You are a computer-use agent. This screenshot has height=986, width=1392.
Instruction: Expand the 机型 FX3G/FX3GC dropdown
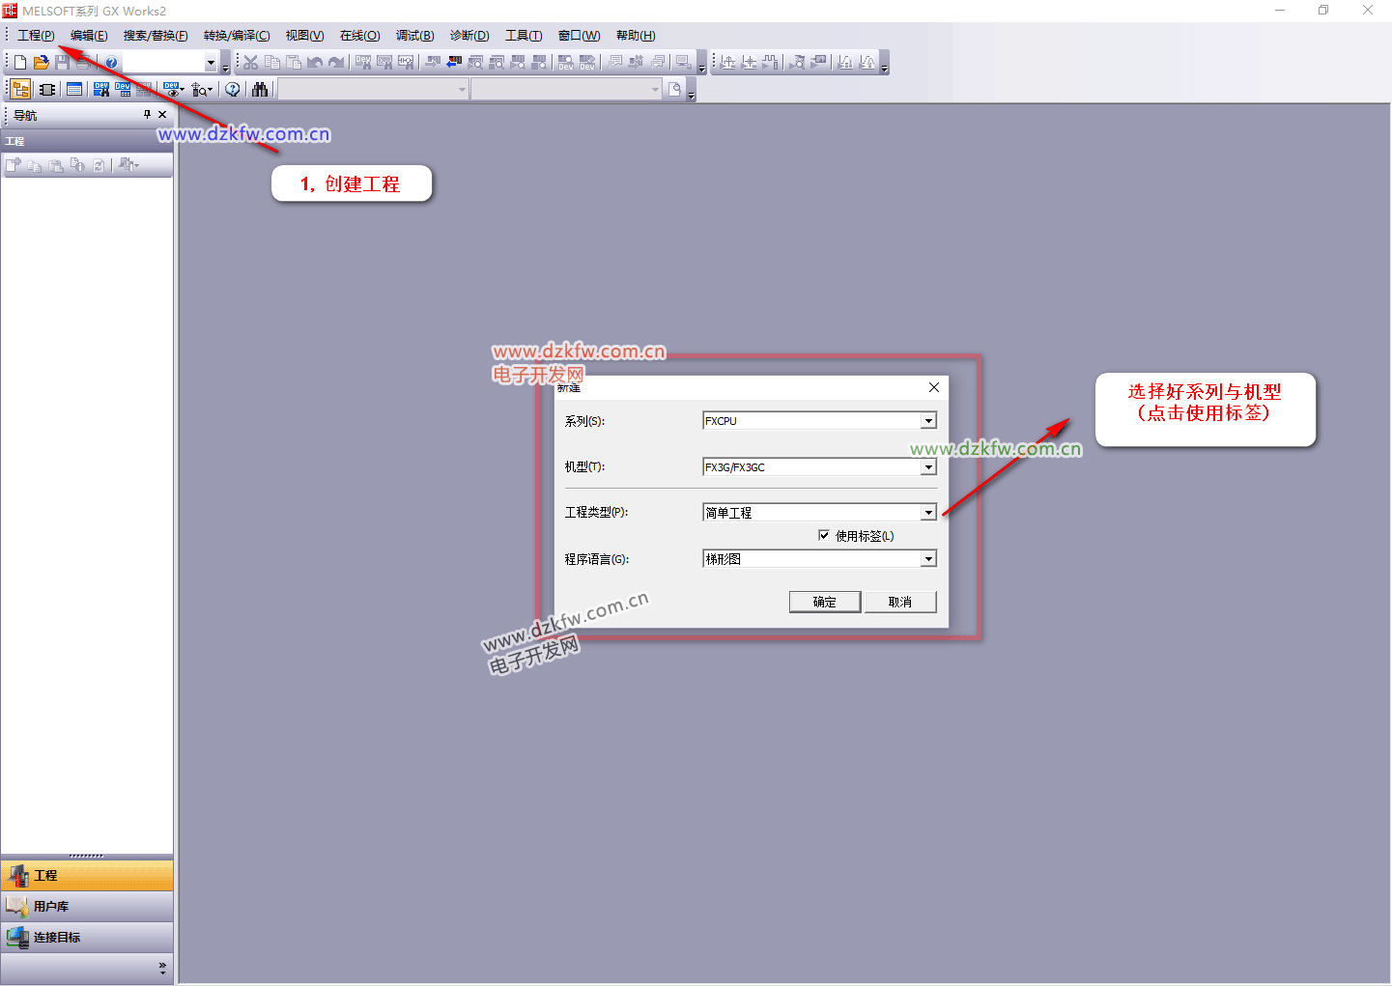pos(927,467)
